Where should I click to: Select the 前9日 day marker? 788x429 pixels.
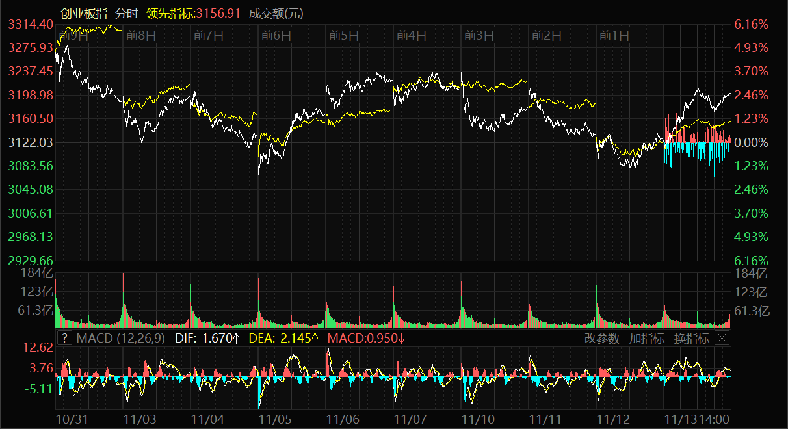click(x=73, y=35)
